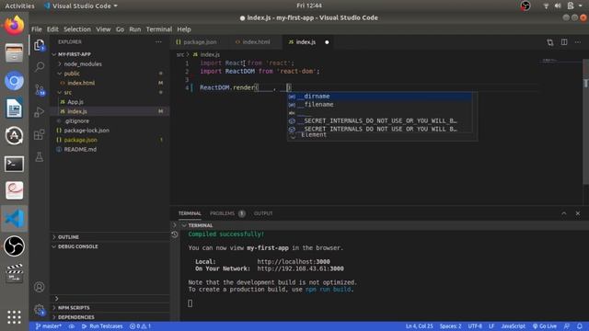Expand the node_modules folder
This screenshot has width=589, height=331.
tap(109, 64)
